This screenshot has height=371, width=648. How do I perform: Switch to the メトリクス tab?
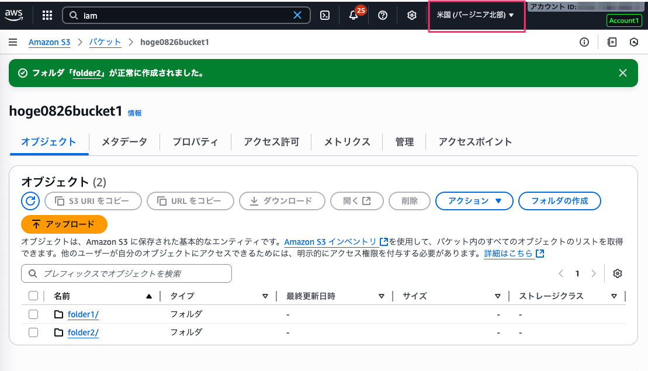347,142
